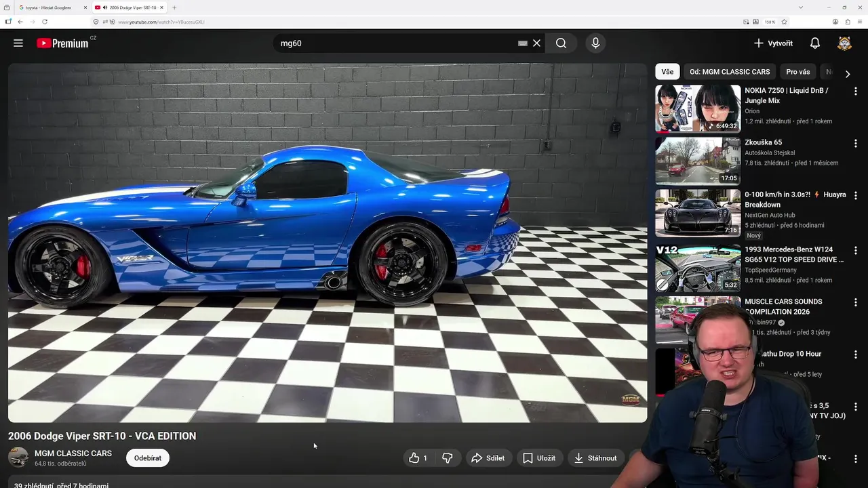868x488 pixels.
Task: Open the Huayra Breakdown video thumbnail
Action: pyautogui.click(x=698, y=213)
